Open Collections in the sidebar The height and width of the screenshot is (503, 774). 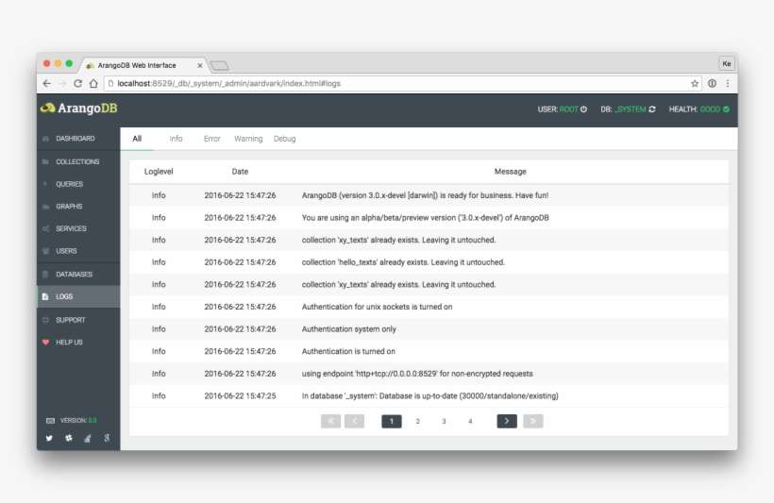click(x=76, y=161)
